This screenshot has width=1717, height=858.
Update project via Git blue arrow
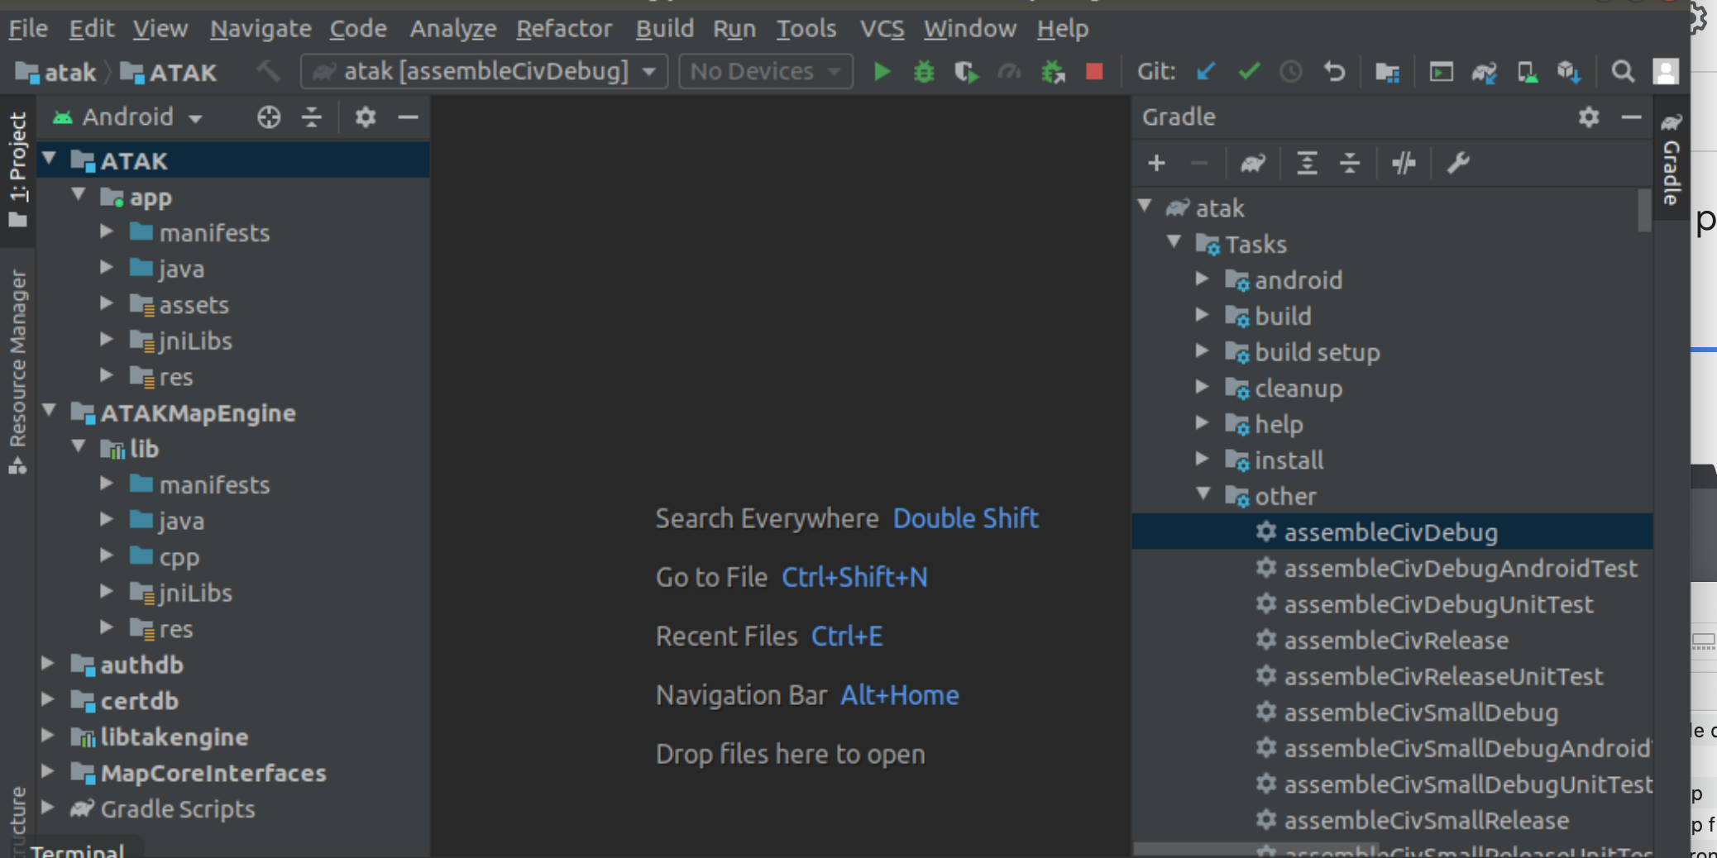1205,72
